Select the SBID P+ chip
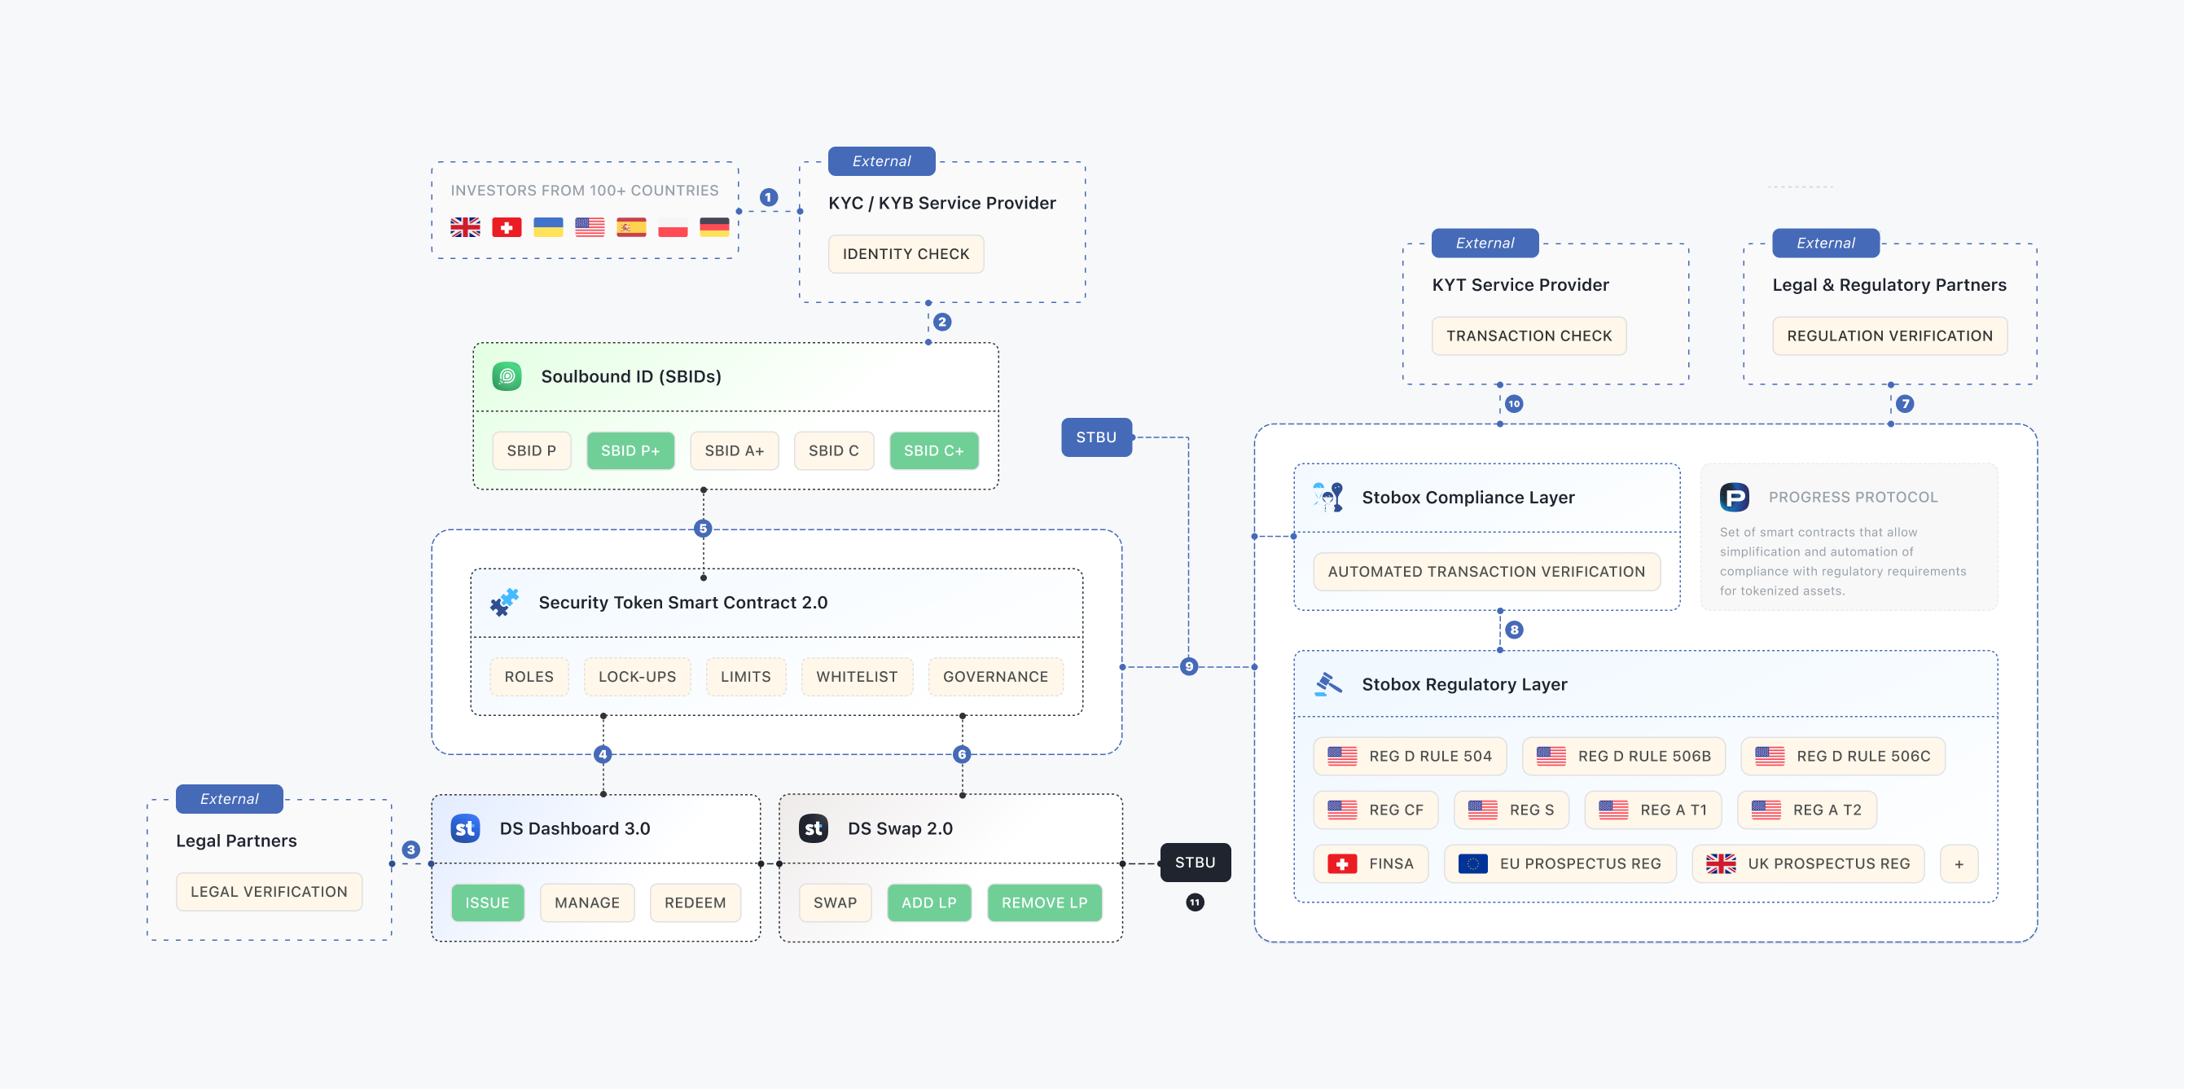Viewport: 2185px width, 1089px height. pos(630,450)
